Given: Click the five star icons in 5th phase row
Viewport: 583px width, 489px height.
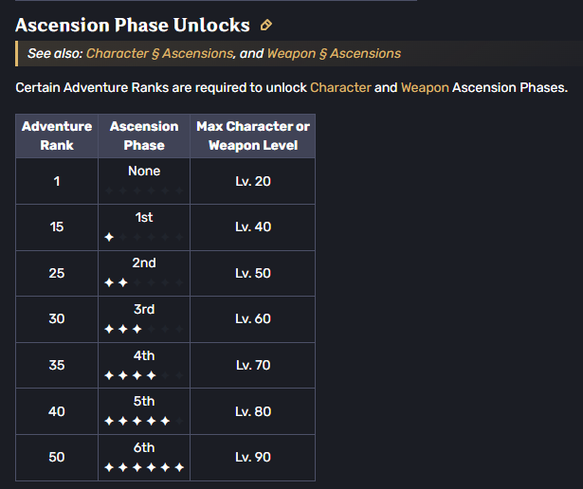Looking at the screenshot, I should click(x=137, y=421).
